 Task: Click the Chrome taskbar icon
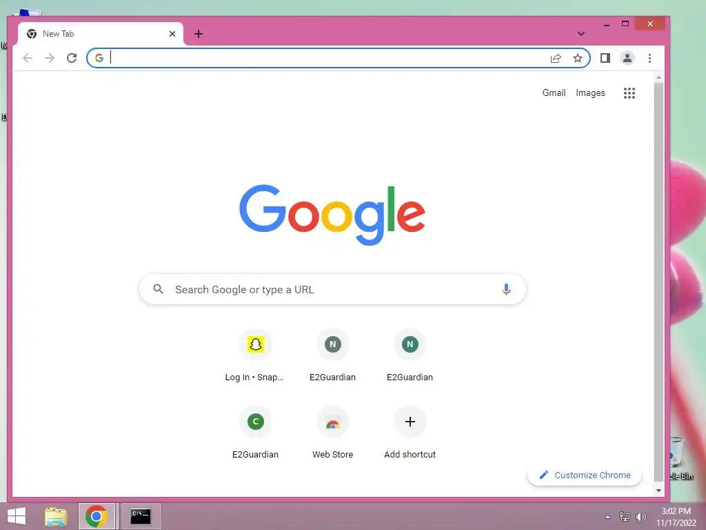click(x=97, y=516)
